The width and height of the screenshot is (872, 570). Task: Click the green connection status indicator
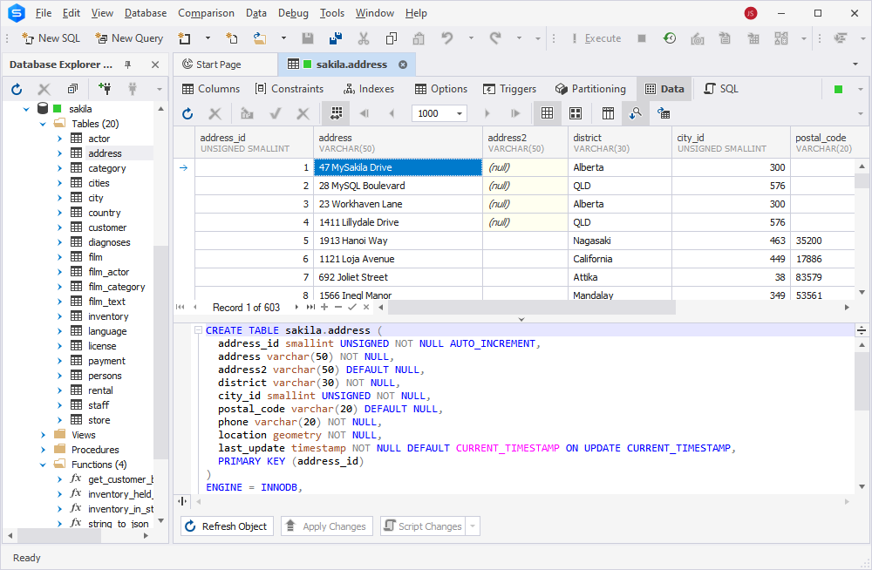coord(837,89)
